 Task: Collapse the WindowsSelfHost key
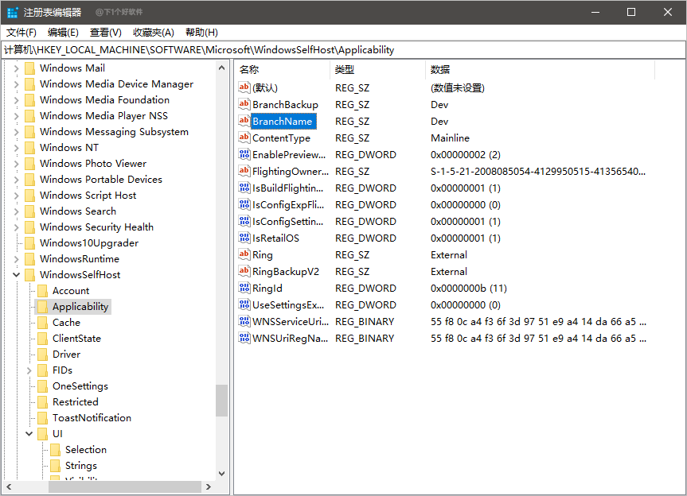(16, 275)
